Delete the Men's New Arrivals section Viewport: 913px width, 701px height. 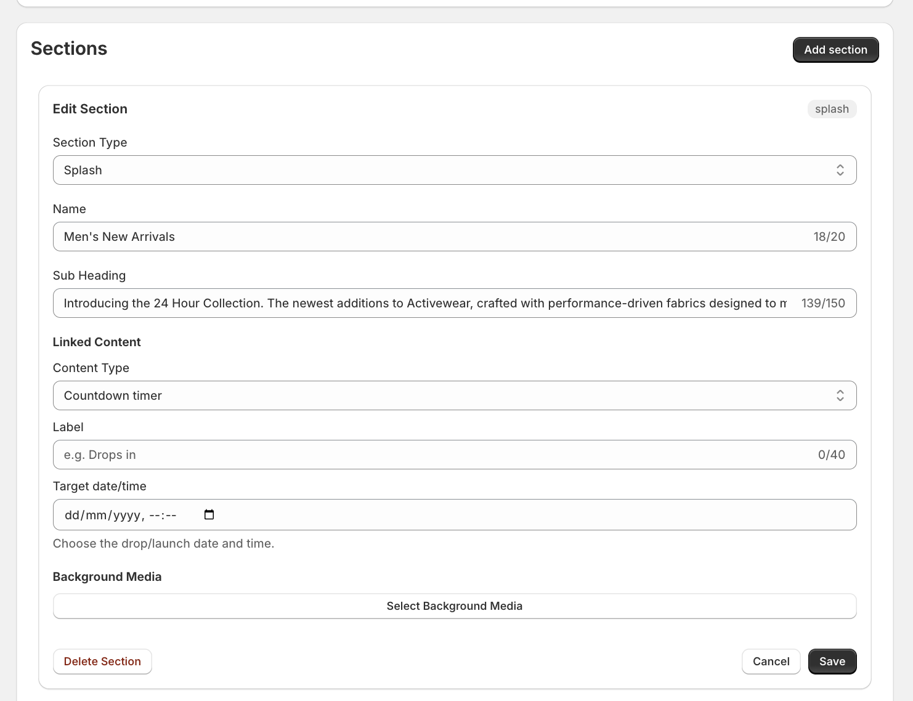click(102, 661)
